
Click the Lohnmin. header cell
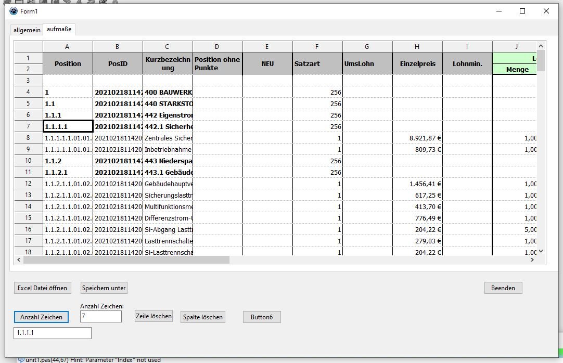click(x=467, y=63)
